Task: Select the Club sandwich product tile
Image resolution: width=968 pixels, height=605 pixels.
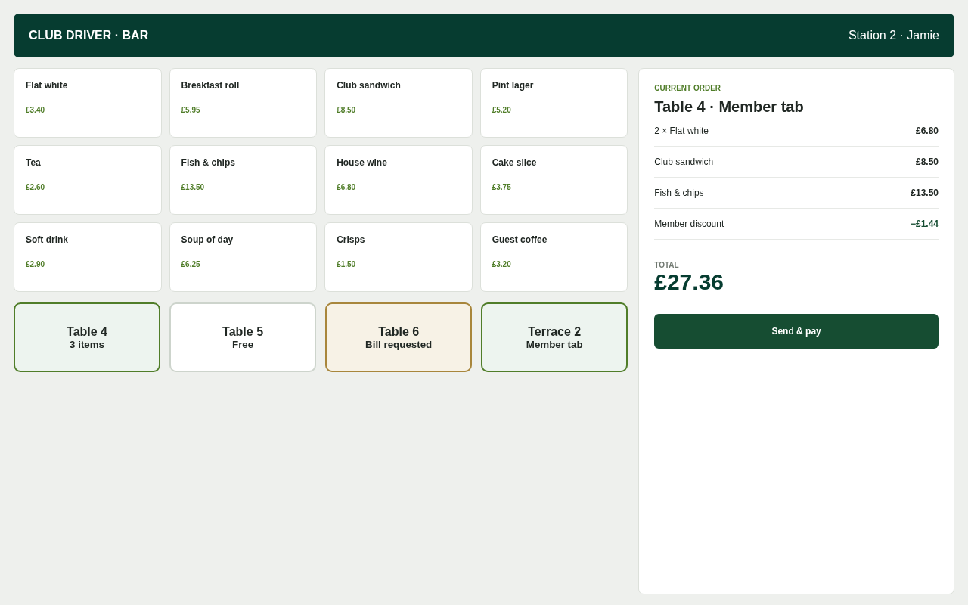Action: tap(399, 103)
